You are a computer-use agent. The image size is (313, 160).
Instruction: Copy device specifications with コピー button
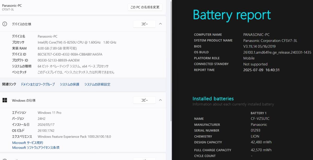tap(144, 24)
